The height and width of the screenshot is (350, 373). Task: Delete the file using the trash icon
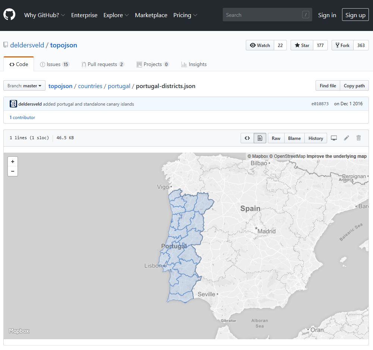click(358, 138)
